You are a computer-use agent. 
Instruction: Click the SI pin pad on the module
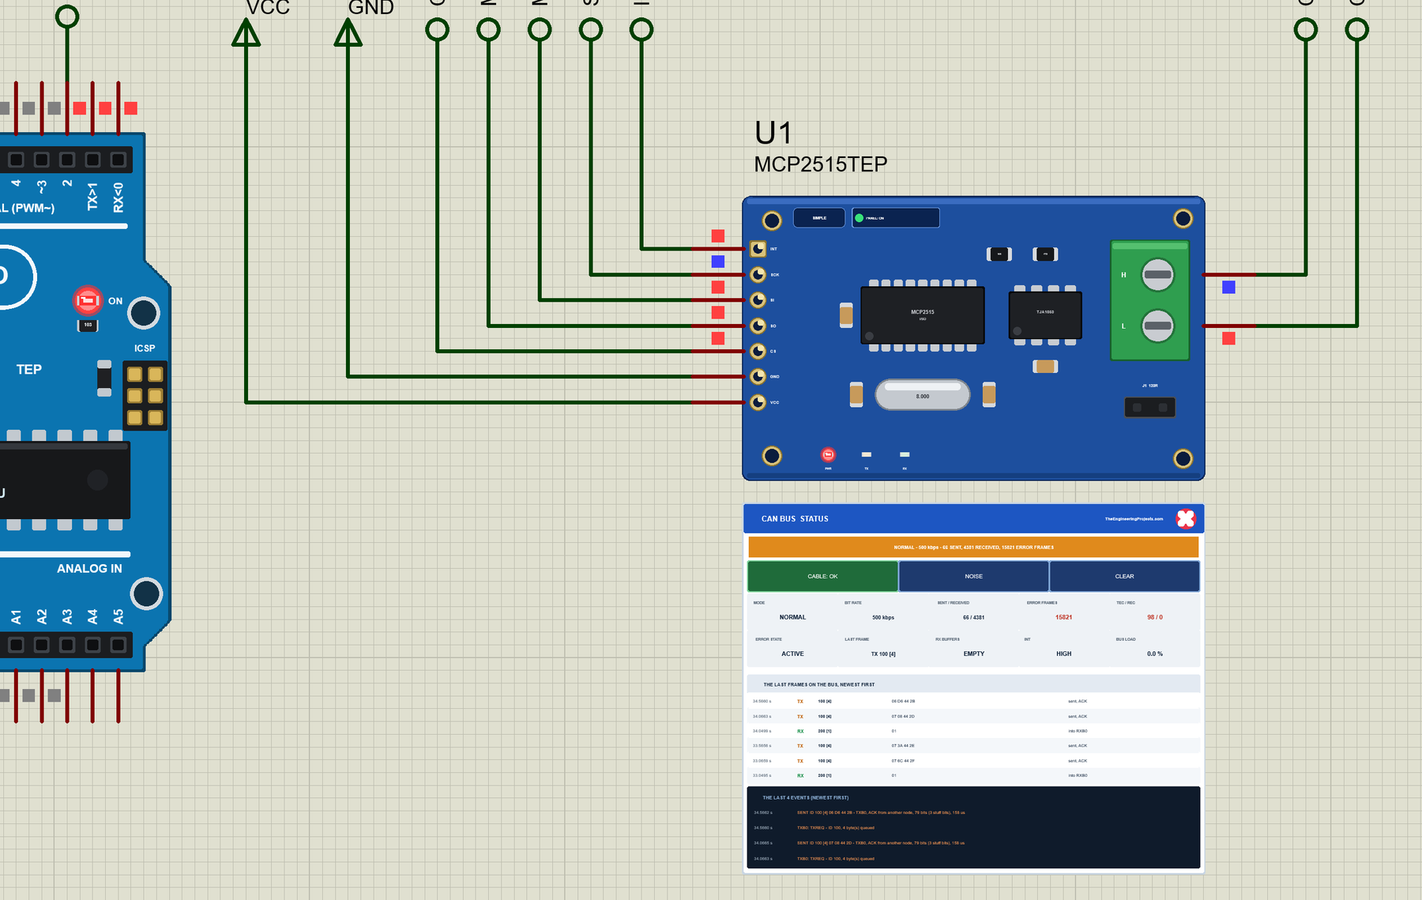pos(758,300)
